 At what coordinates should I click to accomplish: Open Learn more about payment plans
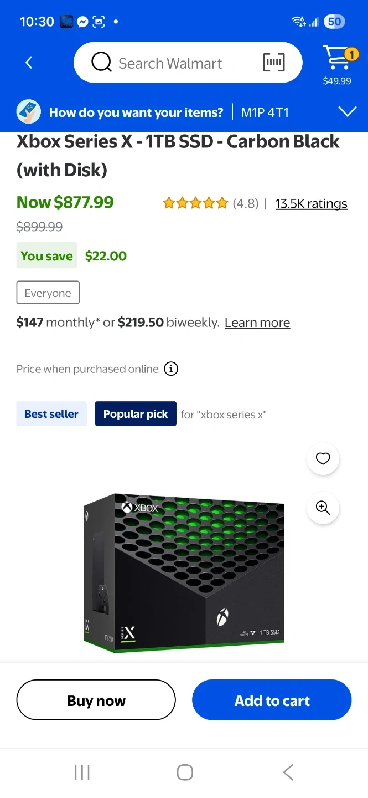coord(257,323)
